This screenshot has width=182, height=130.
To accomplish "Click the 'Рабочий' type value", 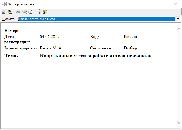I will click(x=132, y=37).
